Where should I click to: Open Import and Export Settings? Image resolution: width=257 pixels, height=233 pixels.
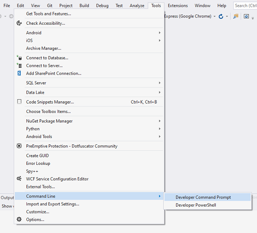(90, 204)
